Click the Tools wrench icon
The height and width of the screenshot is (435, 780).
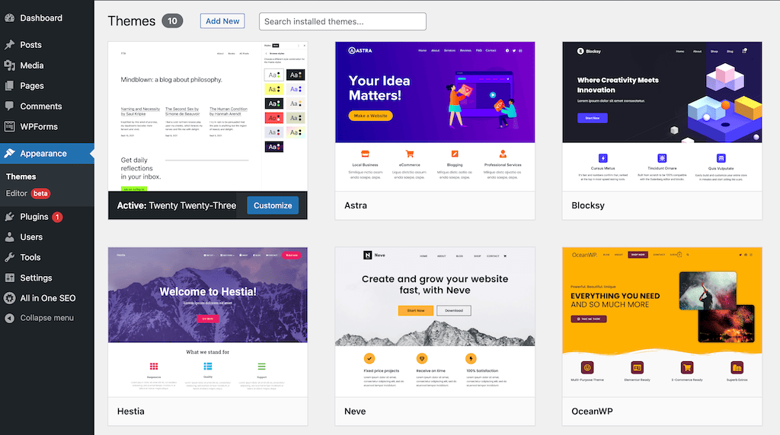9,257
